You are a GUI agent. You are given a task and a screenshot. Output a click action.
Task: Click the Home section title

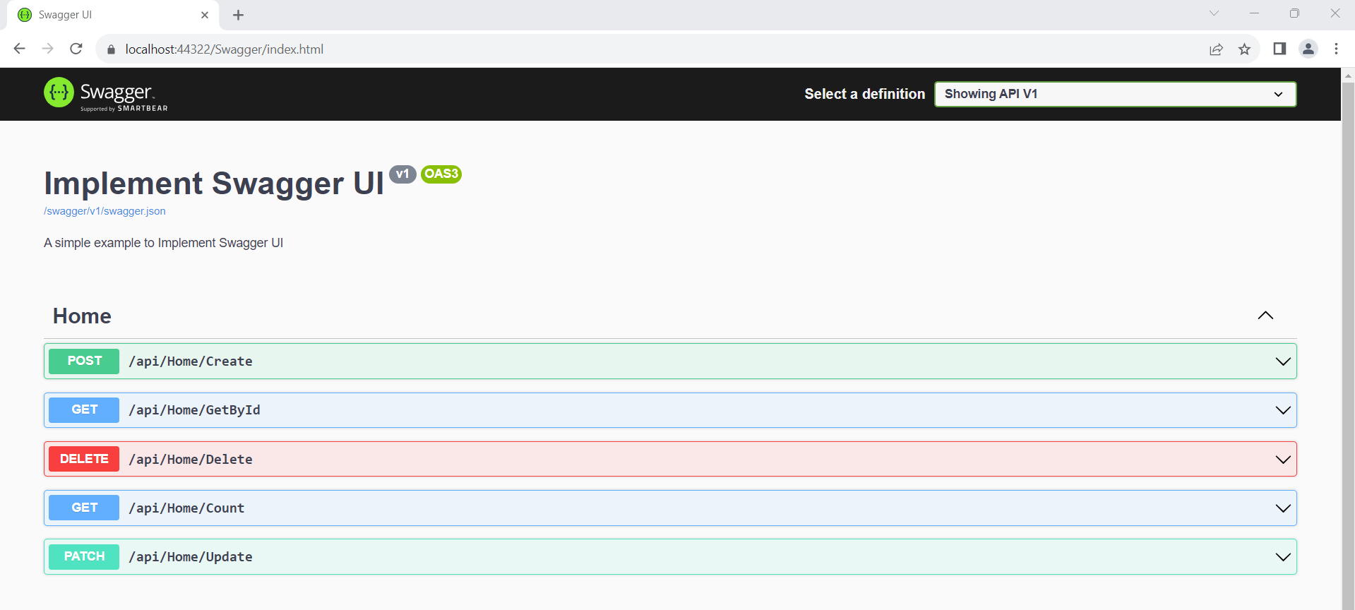(82, 316)
